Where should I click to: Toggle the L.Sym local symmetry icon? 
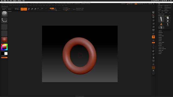click(x=153, y=40)
